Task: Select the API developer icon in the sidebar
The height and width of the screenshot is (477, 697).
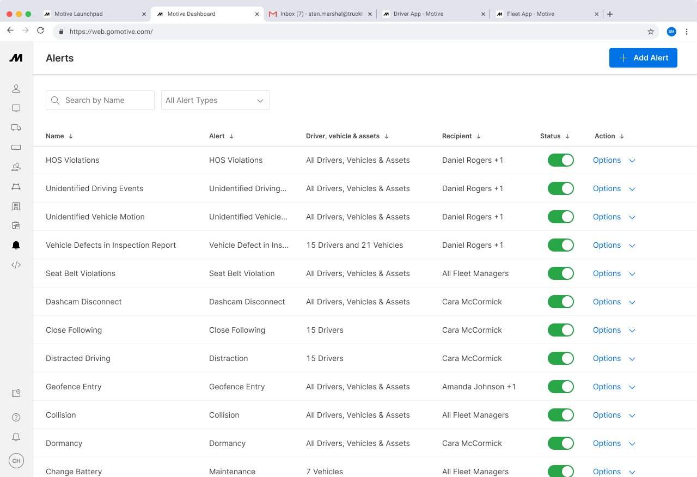Action: tap(16, 265)
